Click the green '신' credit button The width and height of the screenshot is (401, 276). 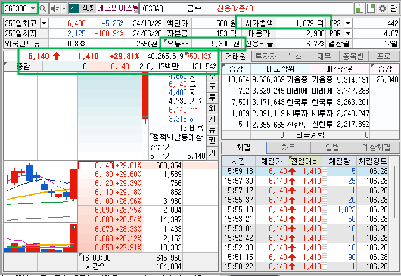click(x=74, y=8)
